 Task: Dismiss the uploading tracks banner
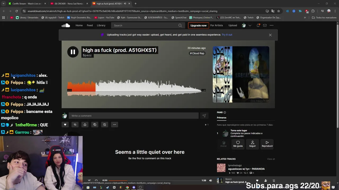270,35
